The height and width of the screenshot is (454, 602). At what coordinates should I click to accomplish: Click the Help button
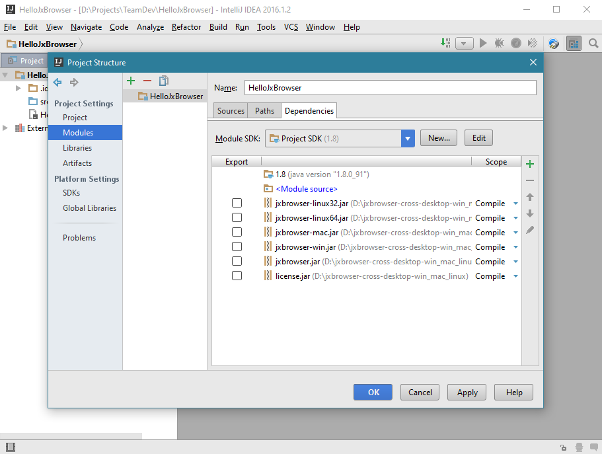(513, 392)
